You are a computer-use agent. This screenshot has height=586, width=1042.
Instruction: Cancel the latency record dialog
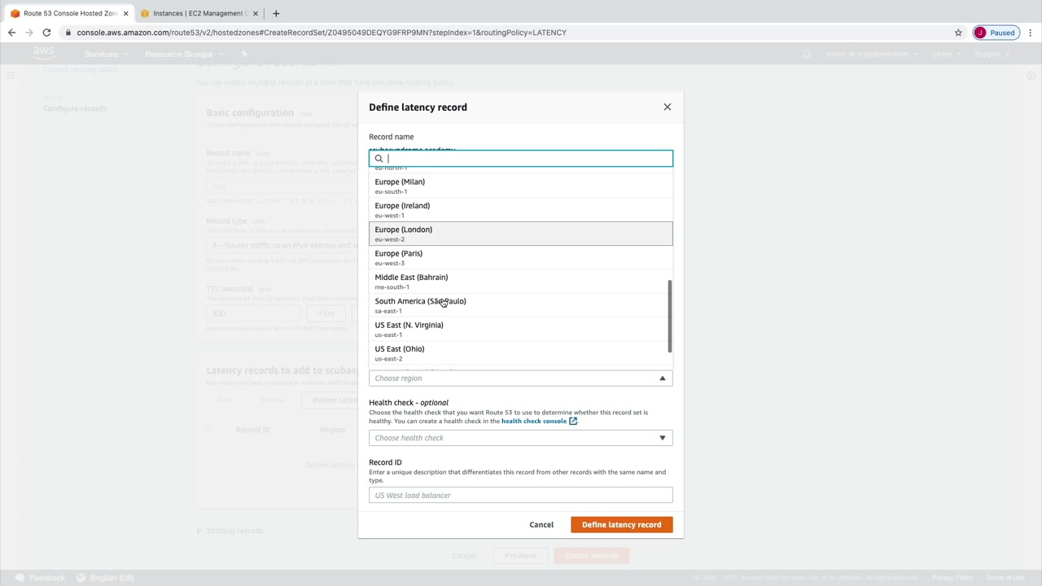(541, 525)
